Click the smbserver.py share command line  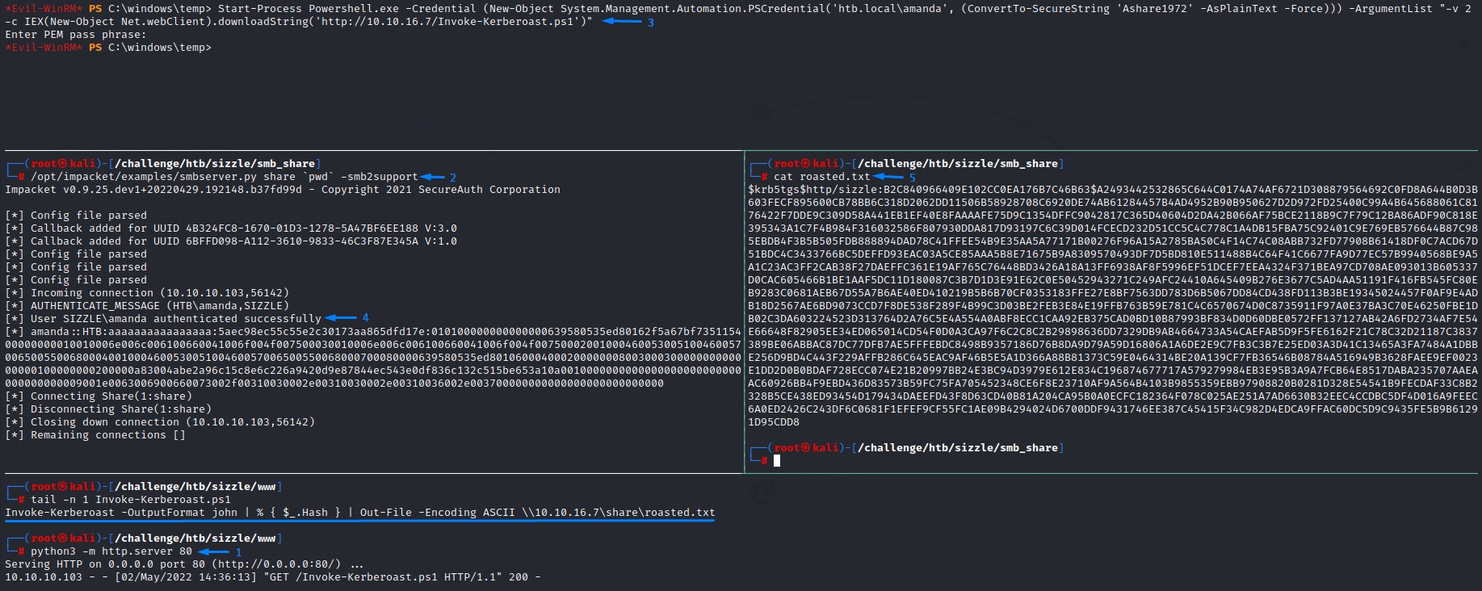pos(225,177)
